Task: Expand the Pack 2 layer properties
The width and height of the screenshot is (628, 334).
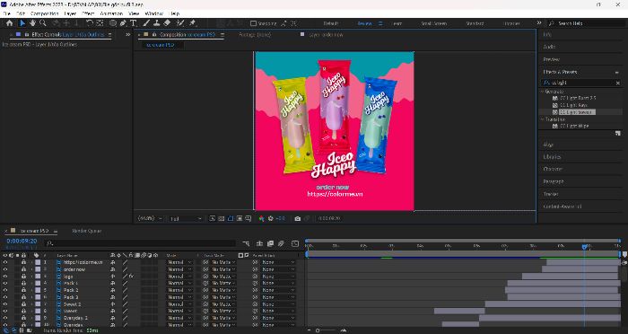Action: click(x=31, y=290)
